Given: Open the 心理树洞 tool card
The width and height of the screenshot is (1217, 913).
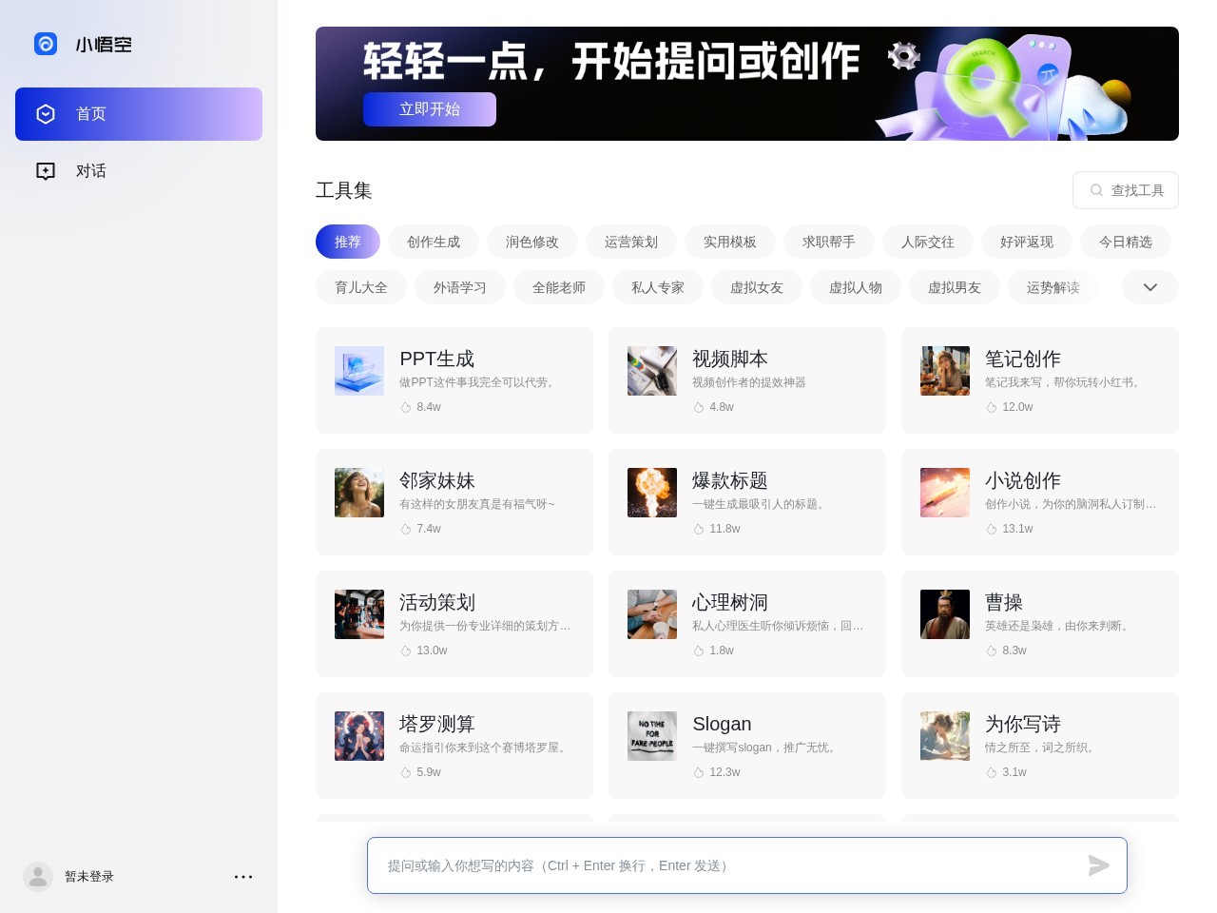Looking at the screenshot, I should tap(747, 623).
